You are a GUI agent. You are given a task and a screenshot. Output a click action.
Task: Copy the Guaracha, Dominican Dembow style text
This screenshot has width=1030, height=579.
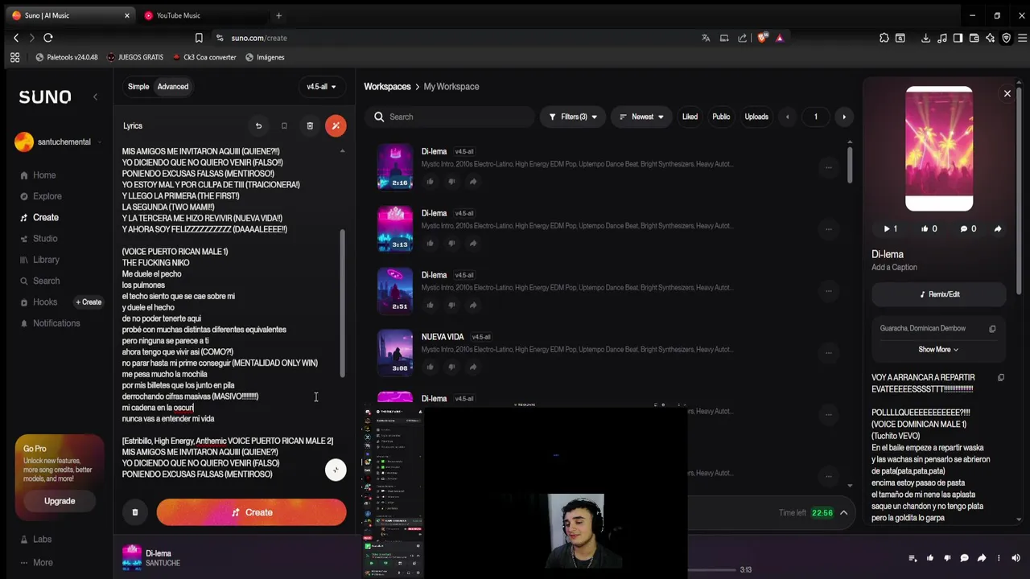point(992,328)
